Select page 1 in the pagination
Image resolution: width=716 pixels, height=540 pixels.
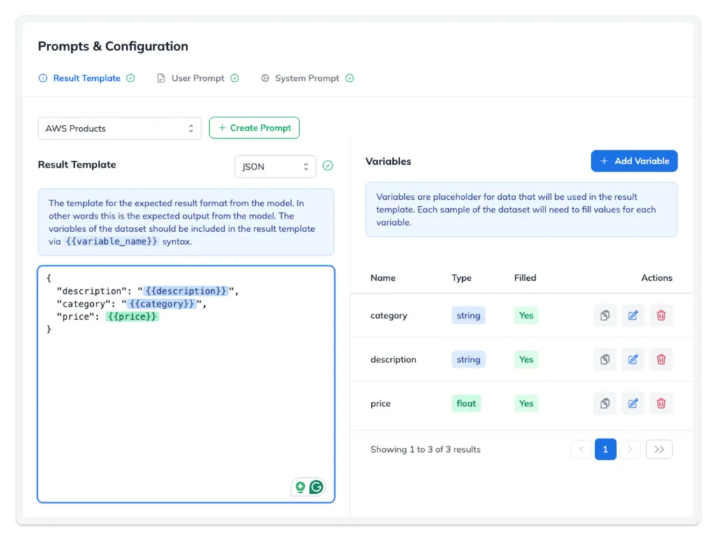(x=606, y=449)
